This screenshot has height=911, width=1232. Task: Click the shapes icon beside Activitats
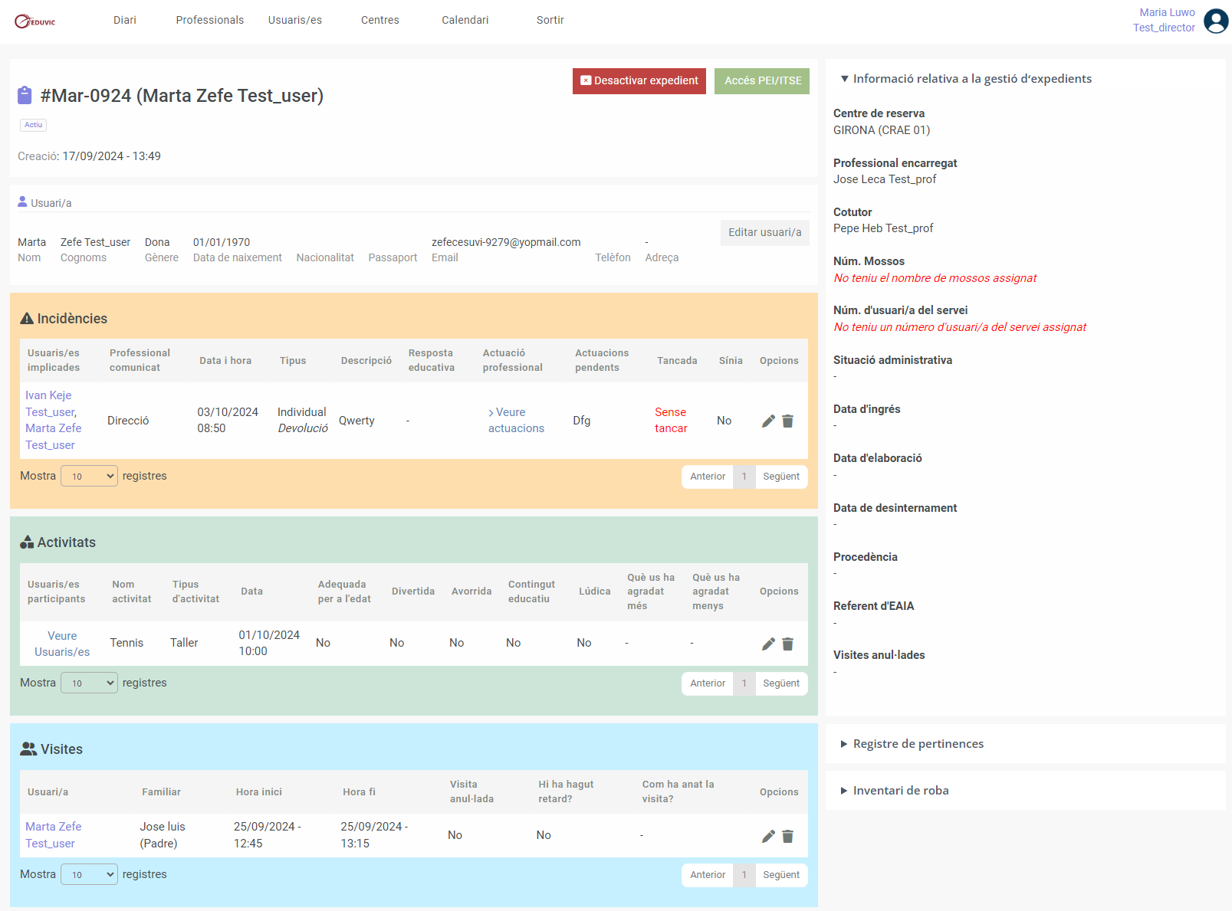click(27, 542)
